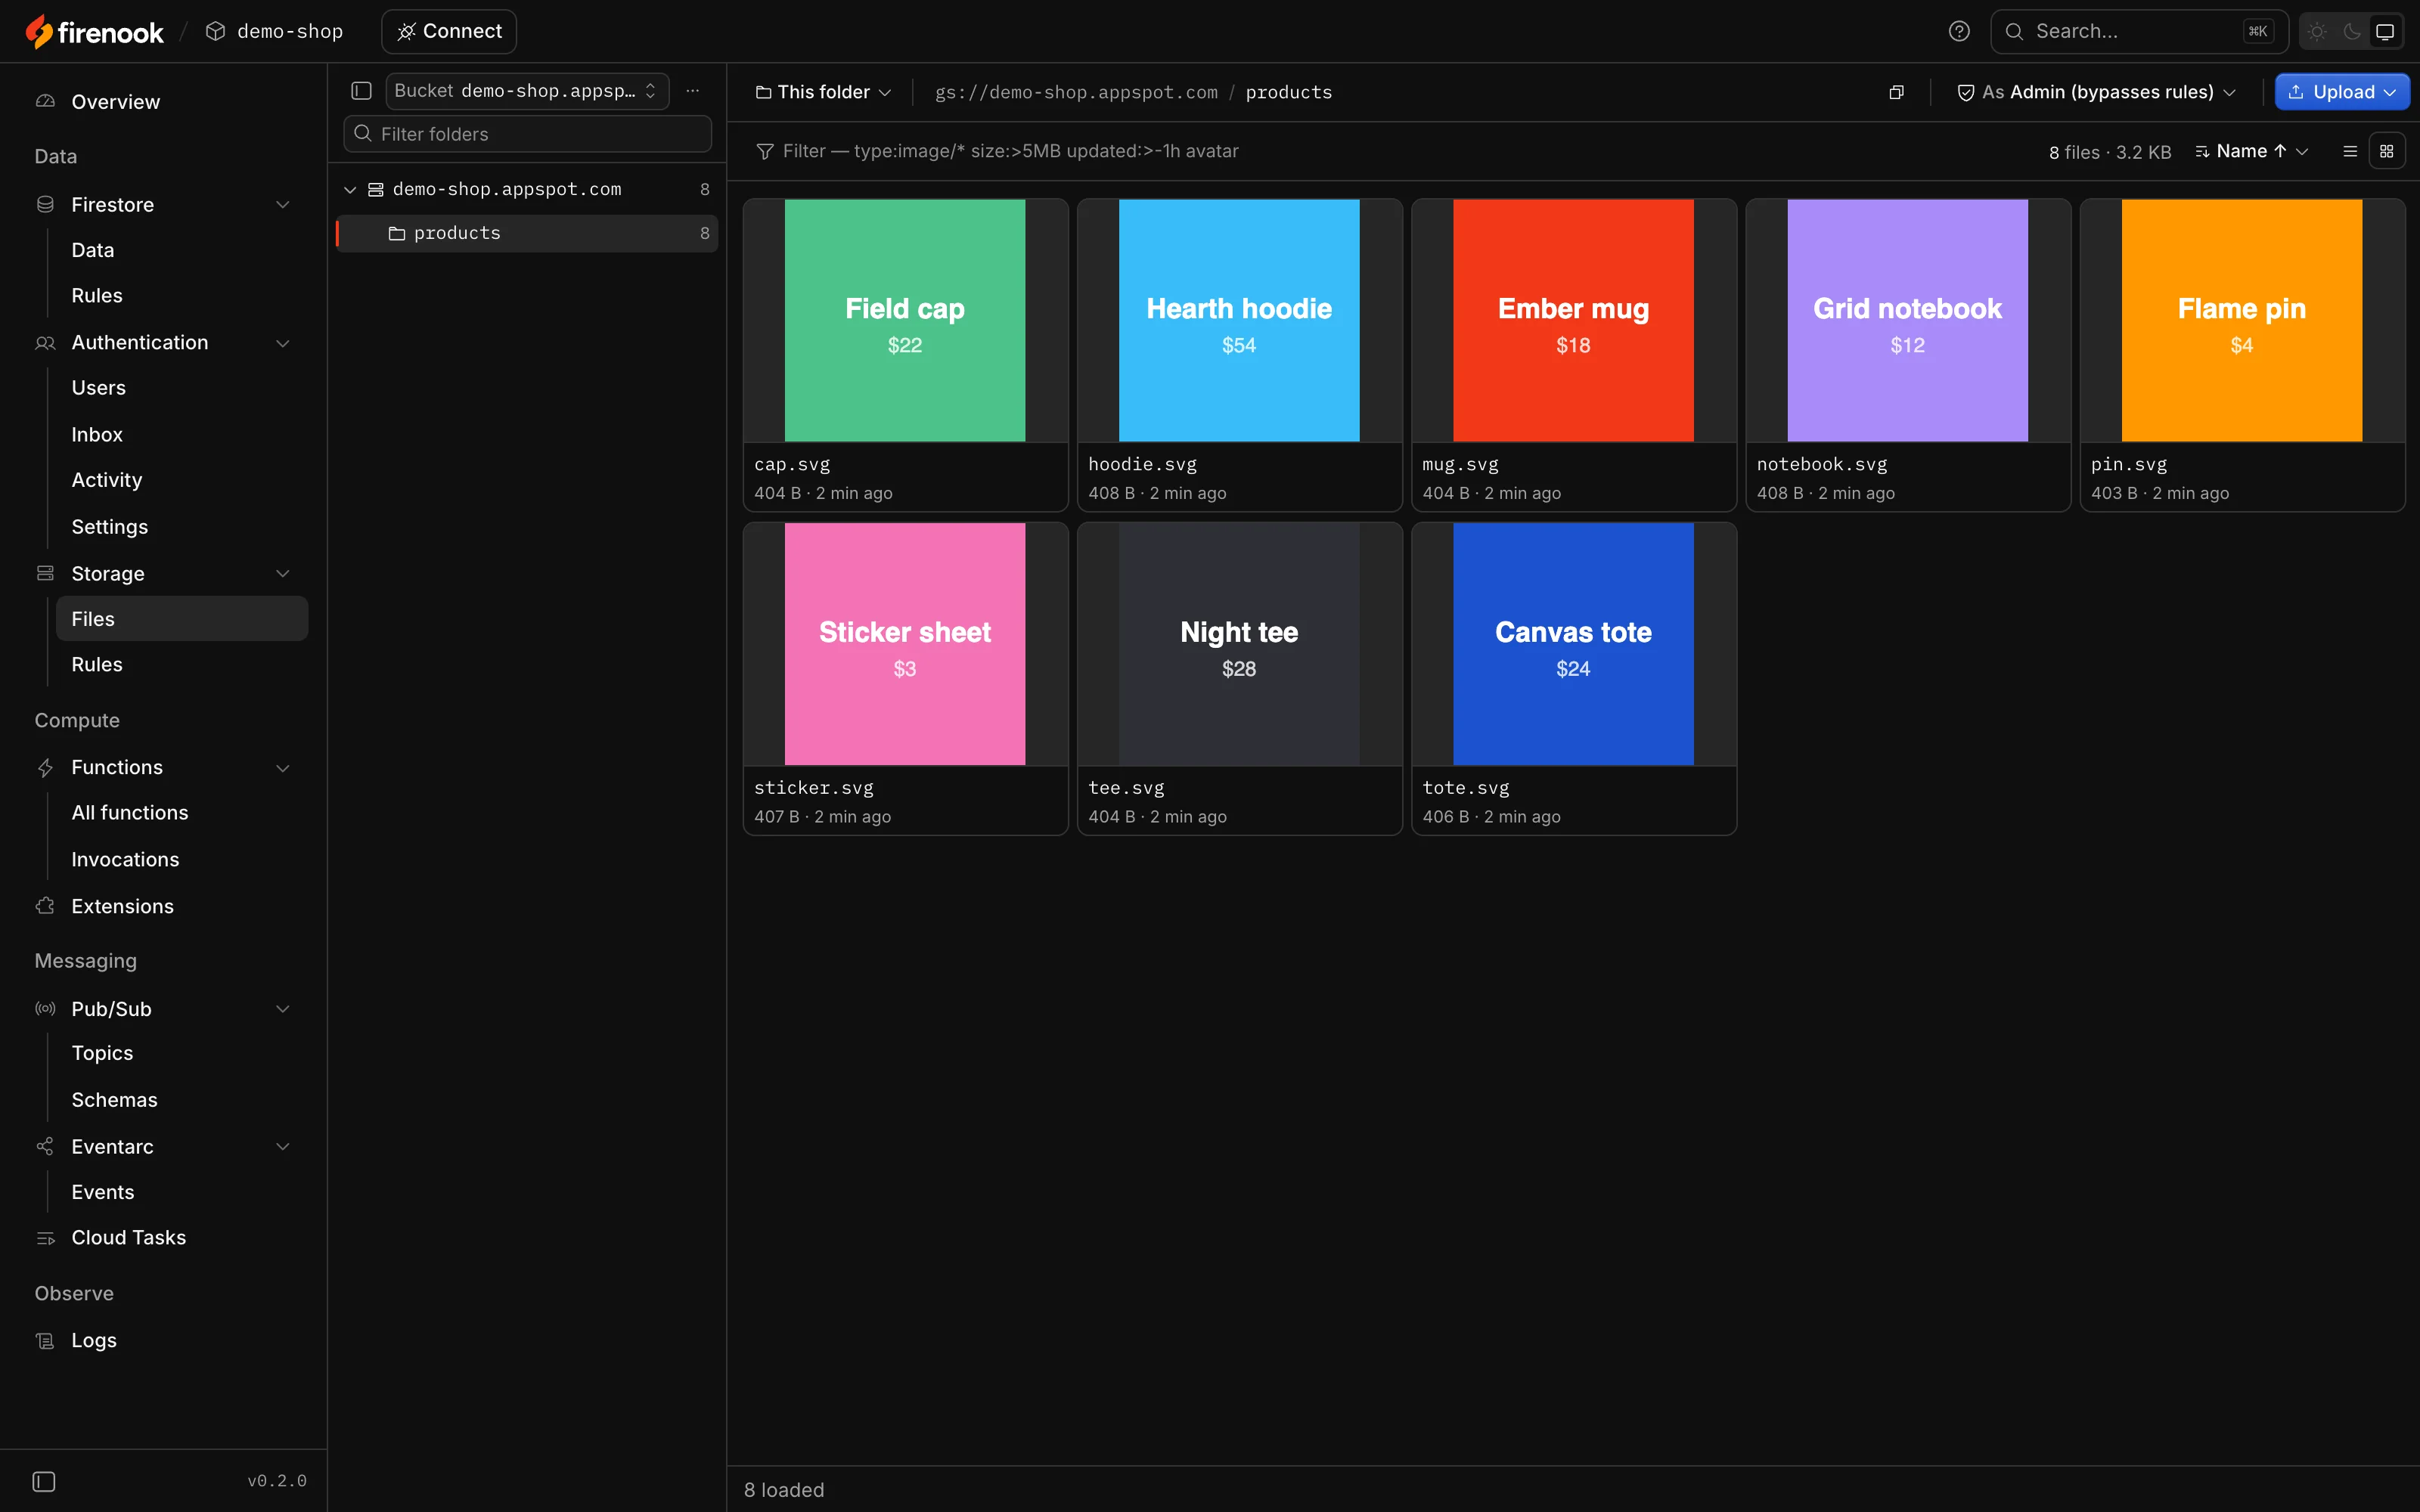Open Storage Files page

click(x=182, y=618)
